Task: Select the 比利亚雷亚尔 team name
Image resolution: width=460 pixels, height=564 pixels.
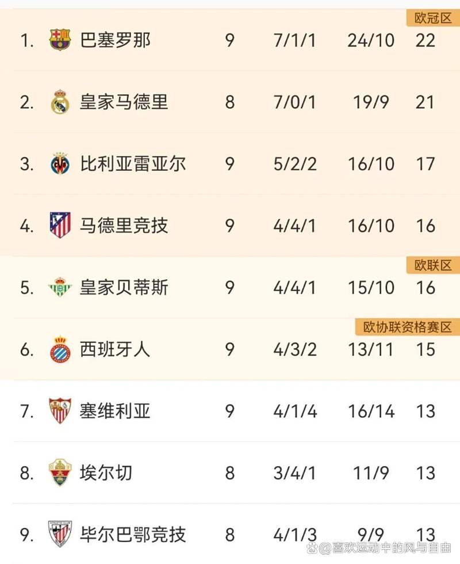Action: click(133, 164)
